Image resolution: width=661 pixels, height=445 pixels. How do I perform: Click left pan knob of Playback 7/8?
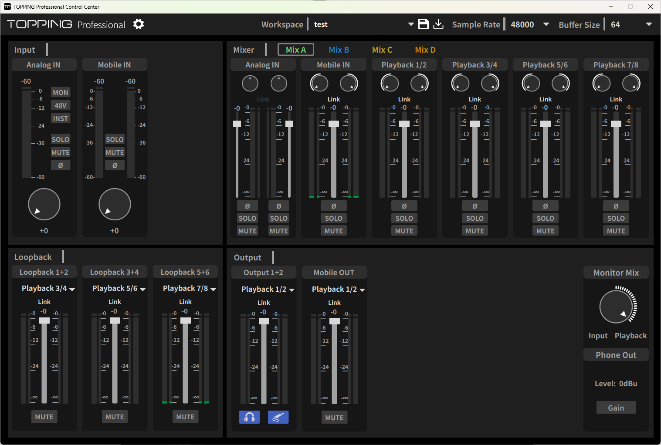[x=602, y=83]
